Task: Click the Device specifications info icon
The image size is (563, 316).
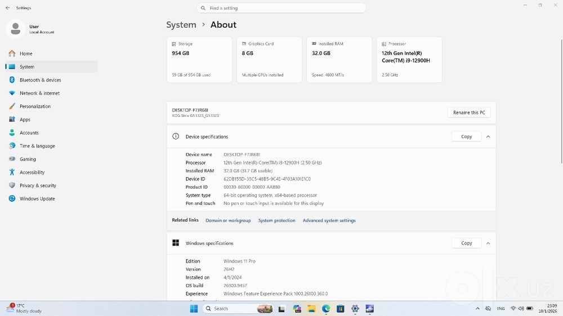Action: click(x=176, y=136)
